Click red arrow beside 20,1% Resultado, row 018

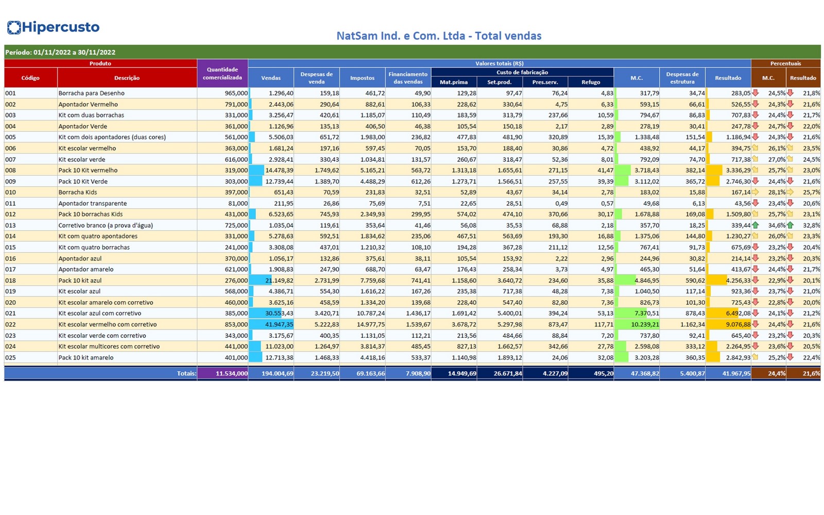790,280
